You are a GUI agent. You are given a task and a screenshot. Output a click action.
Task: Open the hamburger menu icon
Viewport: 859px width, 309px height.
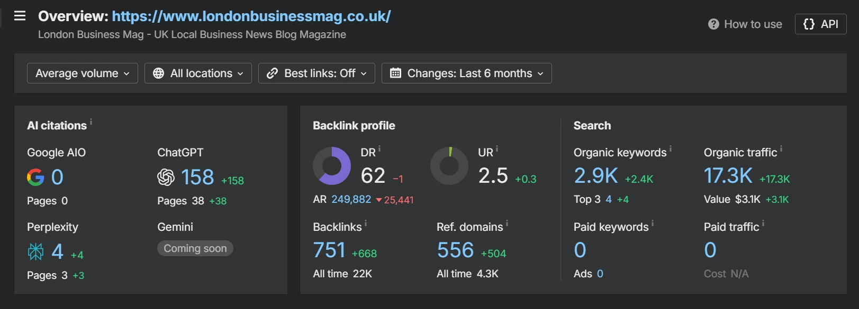click(20, 16)
